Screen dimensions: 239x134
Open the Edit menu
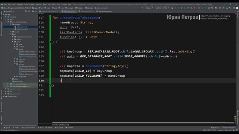pos(9,4)
